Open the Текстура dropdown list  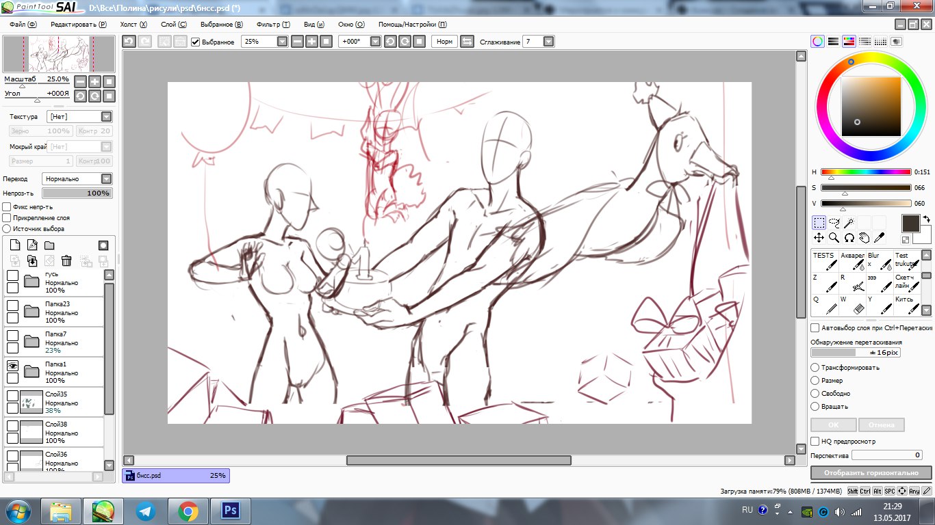click(x=106, y=117)
